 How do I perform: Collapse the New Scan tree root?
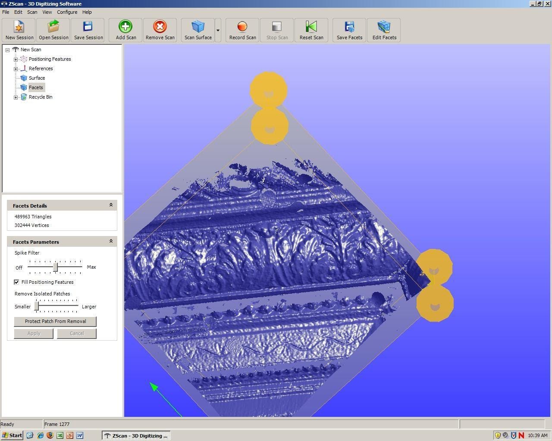click(x=7, y=50)
